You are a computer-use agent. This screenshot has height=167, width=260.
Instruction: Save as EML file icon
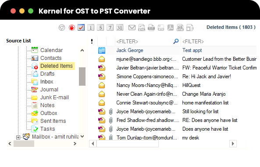[x=142, y=28]
